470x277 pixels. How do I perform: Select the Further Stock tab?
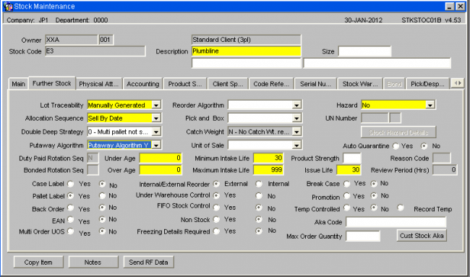pyautogui.click(x=52, y=83)
